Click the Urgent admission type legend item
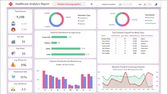The height and width of the screenshot is (94, 167). tap(81, 21)
